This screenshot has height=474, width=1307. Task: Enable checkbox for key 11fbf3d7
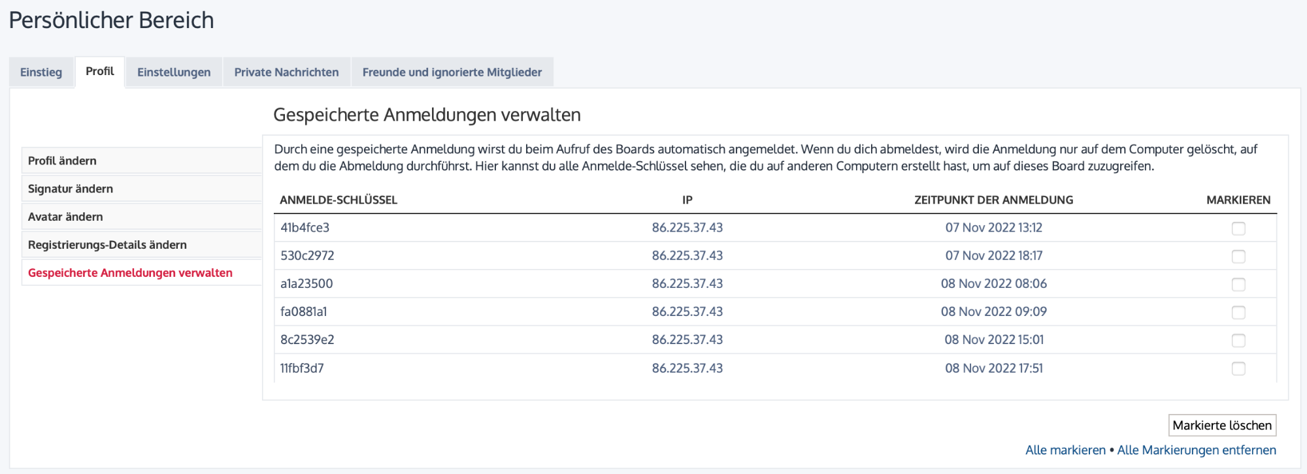click(1238, 369)
